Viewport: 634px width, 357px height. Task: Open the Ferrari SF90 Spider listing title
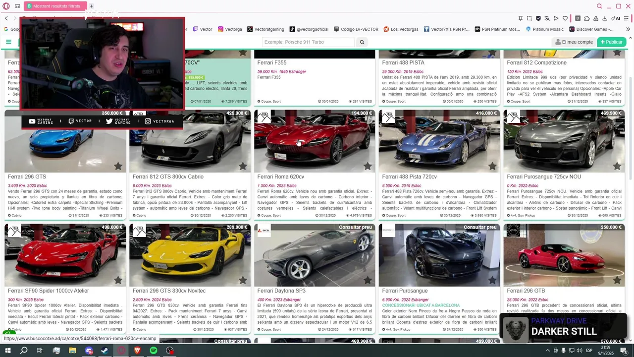coord(49,291)
